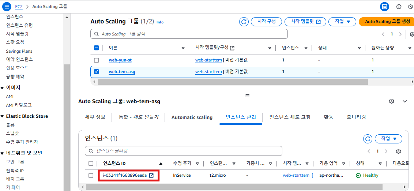Open the 인스턴스 새로 고침 tab
414x191 pixels.
click(290, 117)
